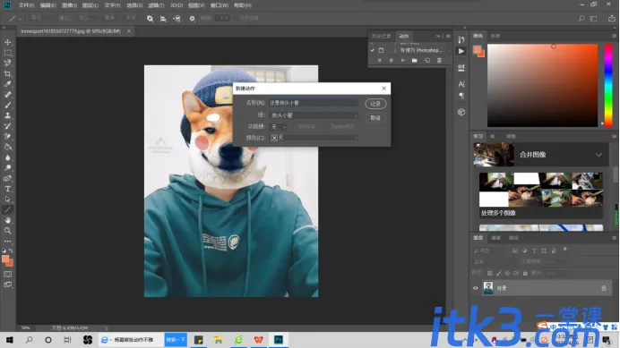
Task: Open the Image menu
Action: click(x=69, y=5)
